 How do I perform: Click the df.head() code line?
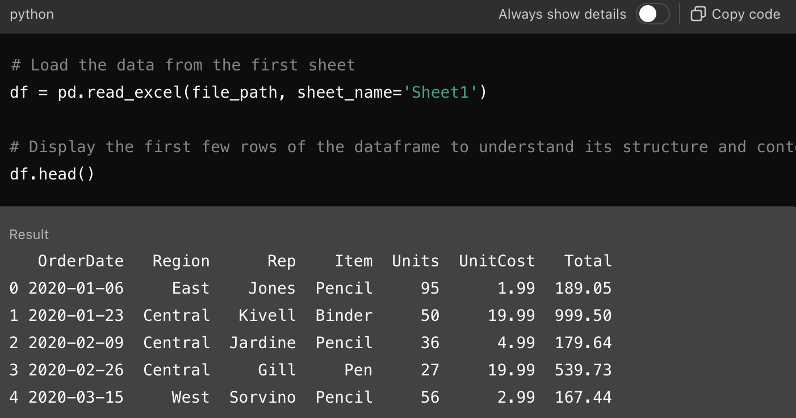tap(52, 174)
